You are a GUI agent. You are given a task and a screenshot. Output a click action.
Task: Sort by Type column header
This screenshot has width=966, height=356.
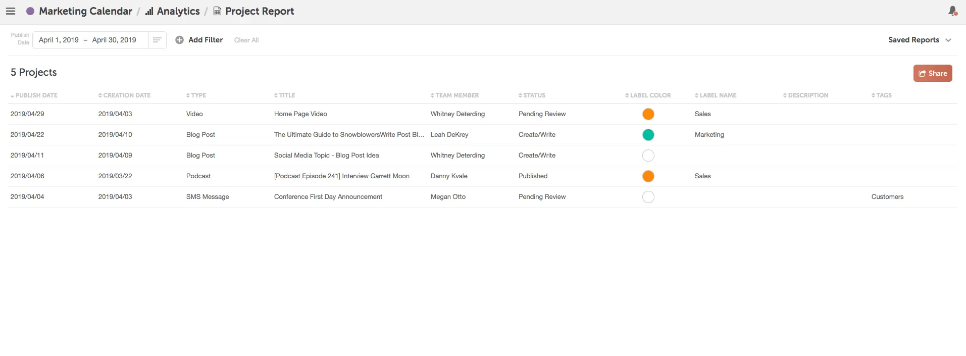pyautogui.click(x=196, y=95)
